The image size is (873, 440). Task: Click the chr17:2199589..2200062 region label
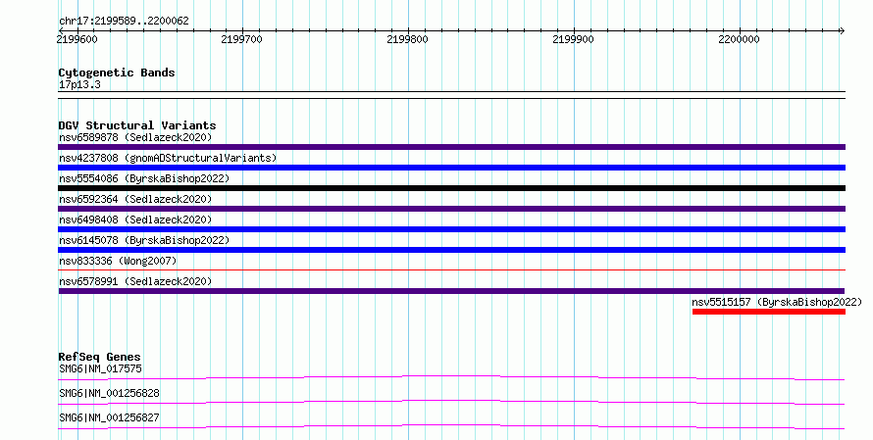tap(124, 21)
